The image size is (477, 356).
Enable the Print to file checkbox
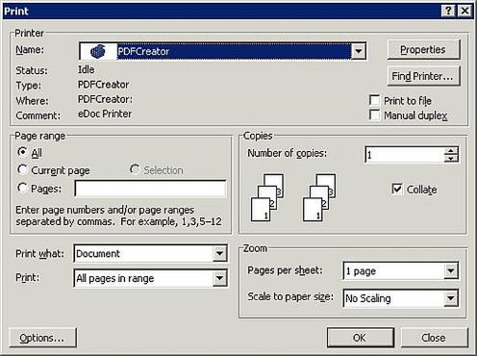tap(374, 100)
